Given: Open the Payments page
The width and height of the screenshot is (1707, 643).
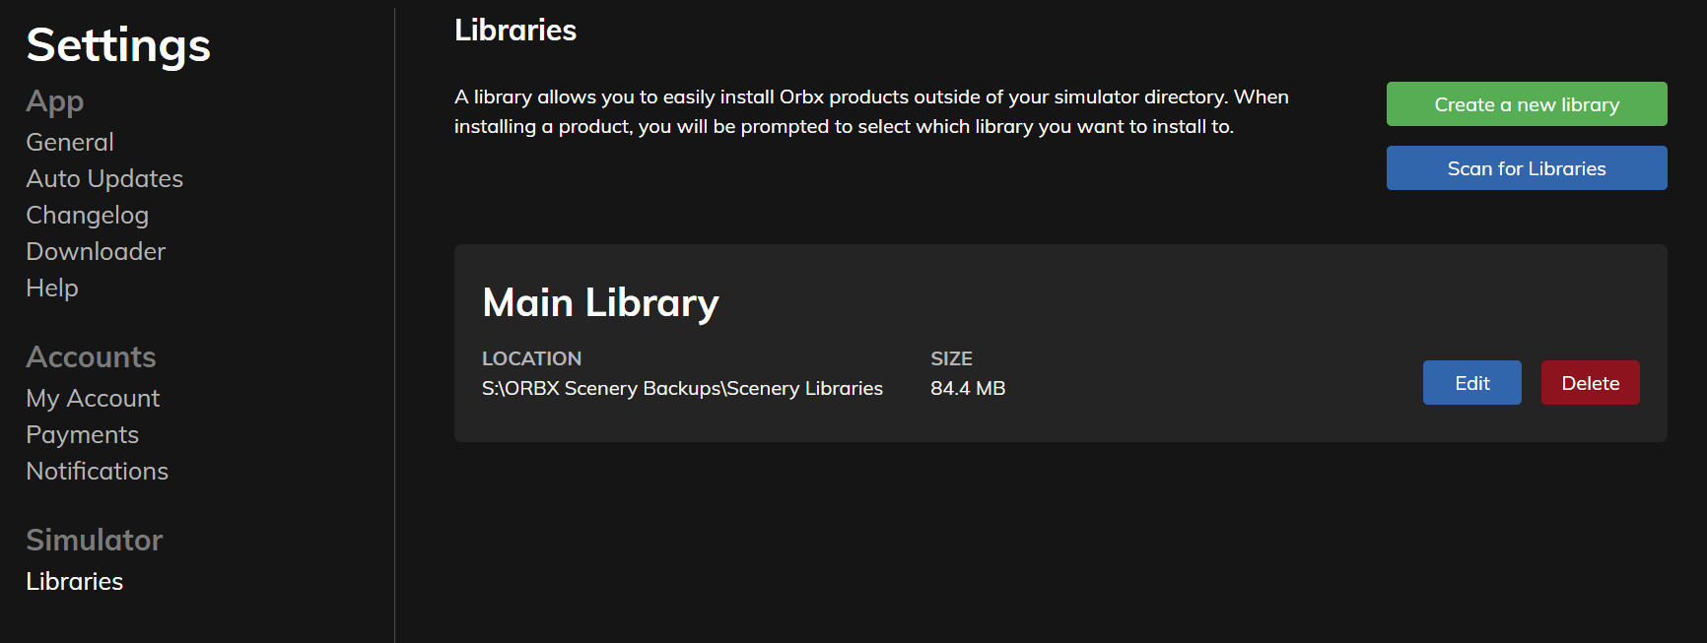Looking at the screenshot, I should 82,435.
